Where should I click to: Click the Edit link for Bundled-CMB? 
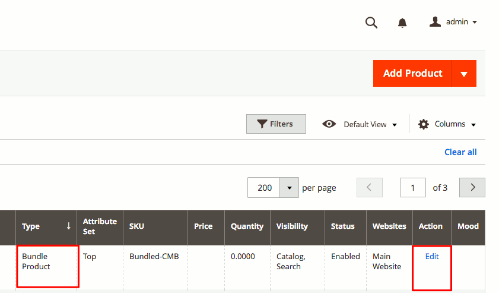point(432,256)
